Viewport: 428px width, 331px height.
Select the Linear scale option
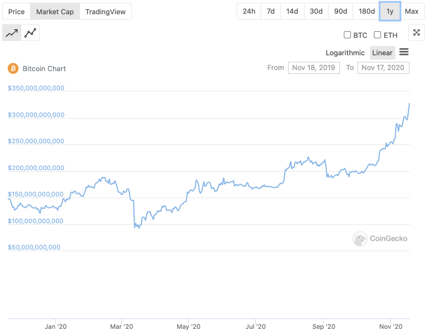(382, 53)
